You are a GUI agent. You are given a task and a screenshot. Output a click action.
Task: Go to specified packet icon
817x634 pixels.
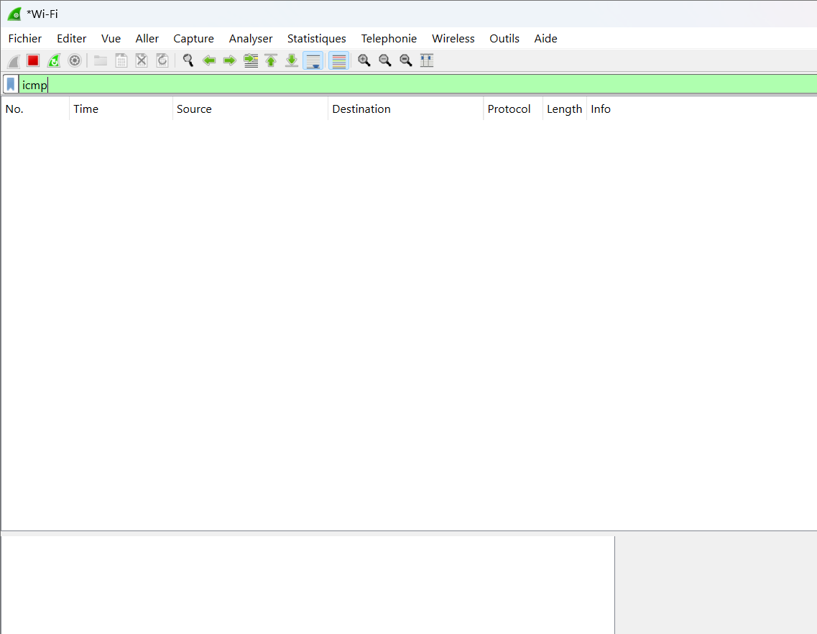click(251, 61)
